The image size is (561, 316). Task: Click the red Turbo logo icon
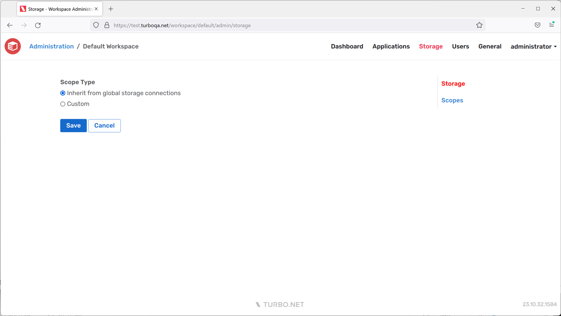(13, 46)
